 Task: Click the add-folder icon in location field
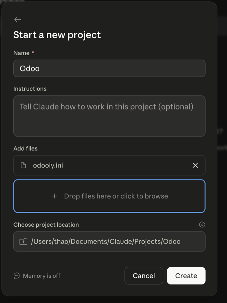point(23,242)
